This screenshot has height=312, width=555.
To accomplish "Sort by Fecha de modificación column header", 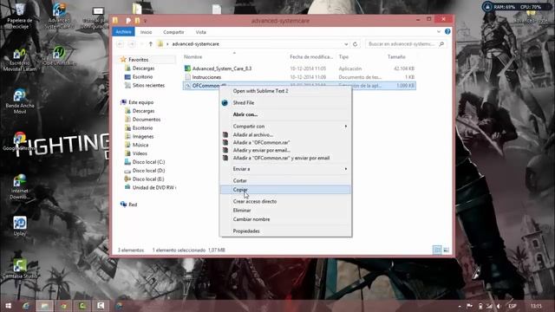I will tap(311, 56).
